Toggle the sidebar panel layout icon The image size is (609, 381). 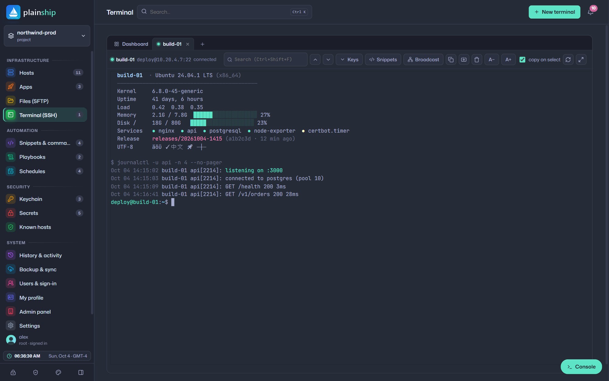[81, 372]
